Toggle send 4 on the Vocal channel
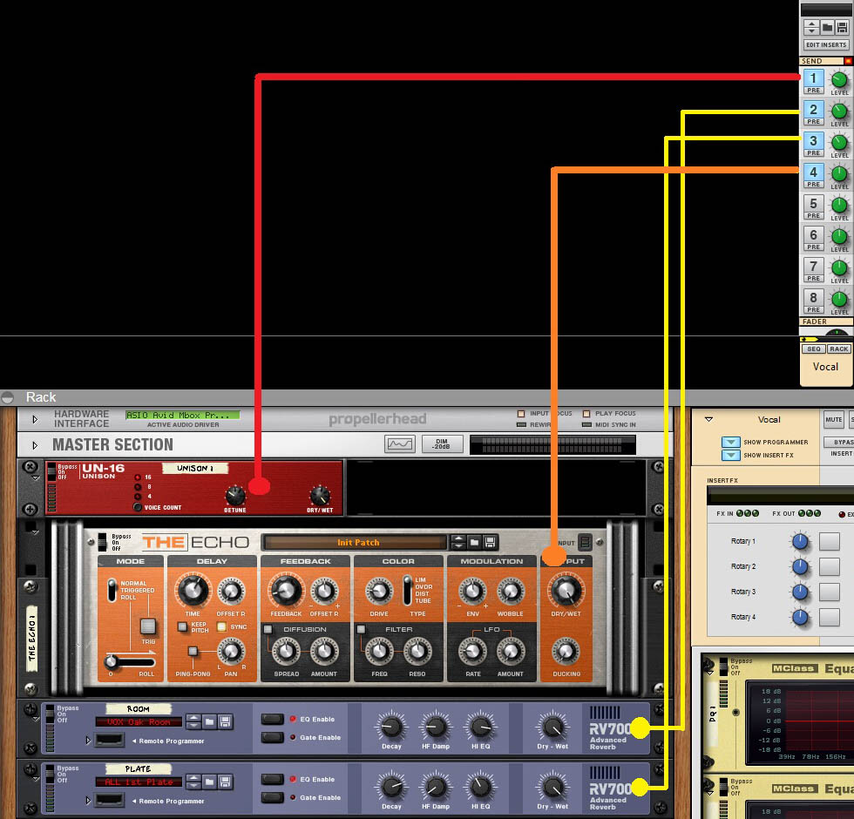This screenshot has height=819, width=854. [813, 173]
